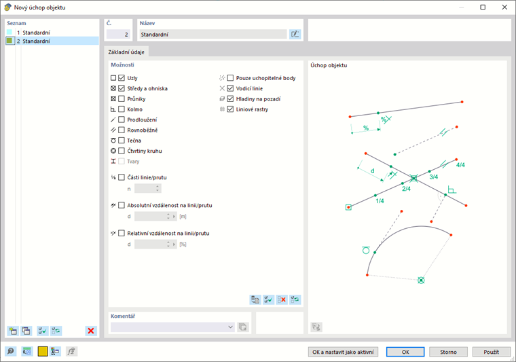Enable the Prodloužení checkbox
The image size is (516, 362).
pos(122,120)
